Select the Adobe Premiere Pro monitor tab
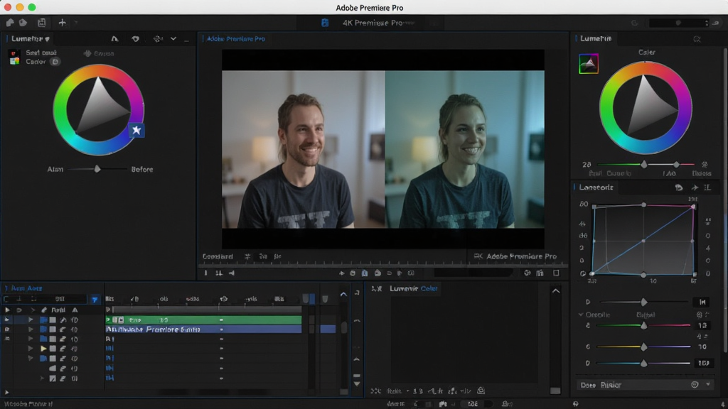Image resolution: width=728 pixels, height=409 pixels. pyautogui.click(x=236, y=39)
